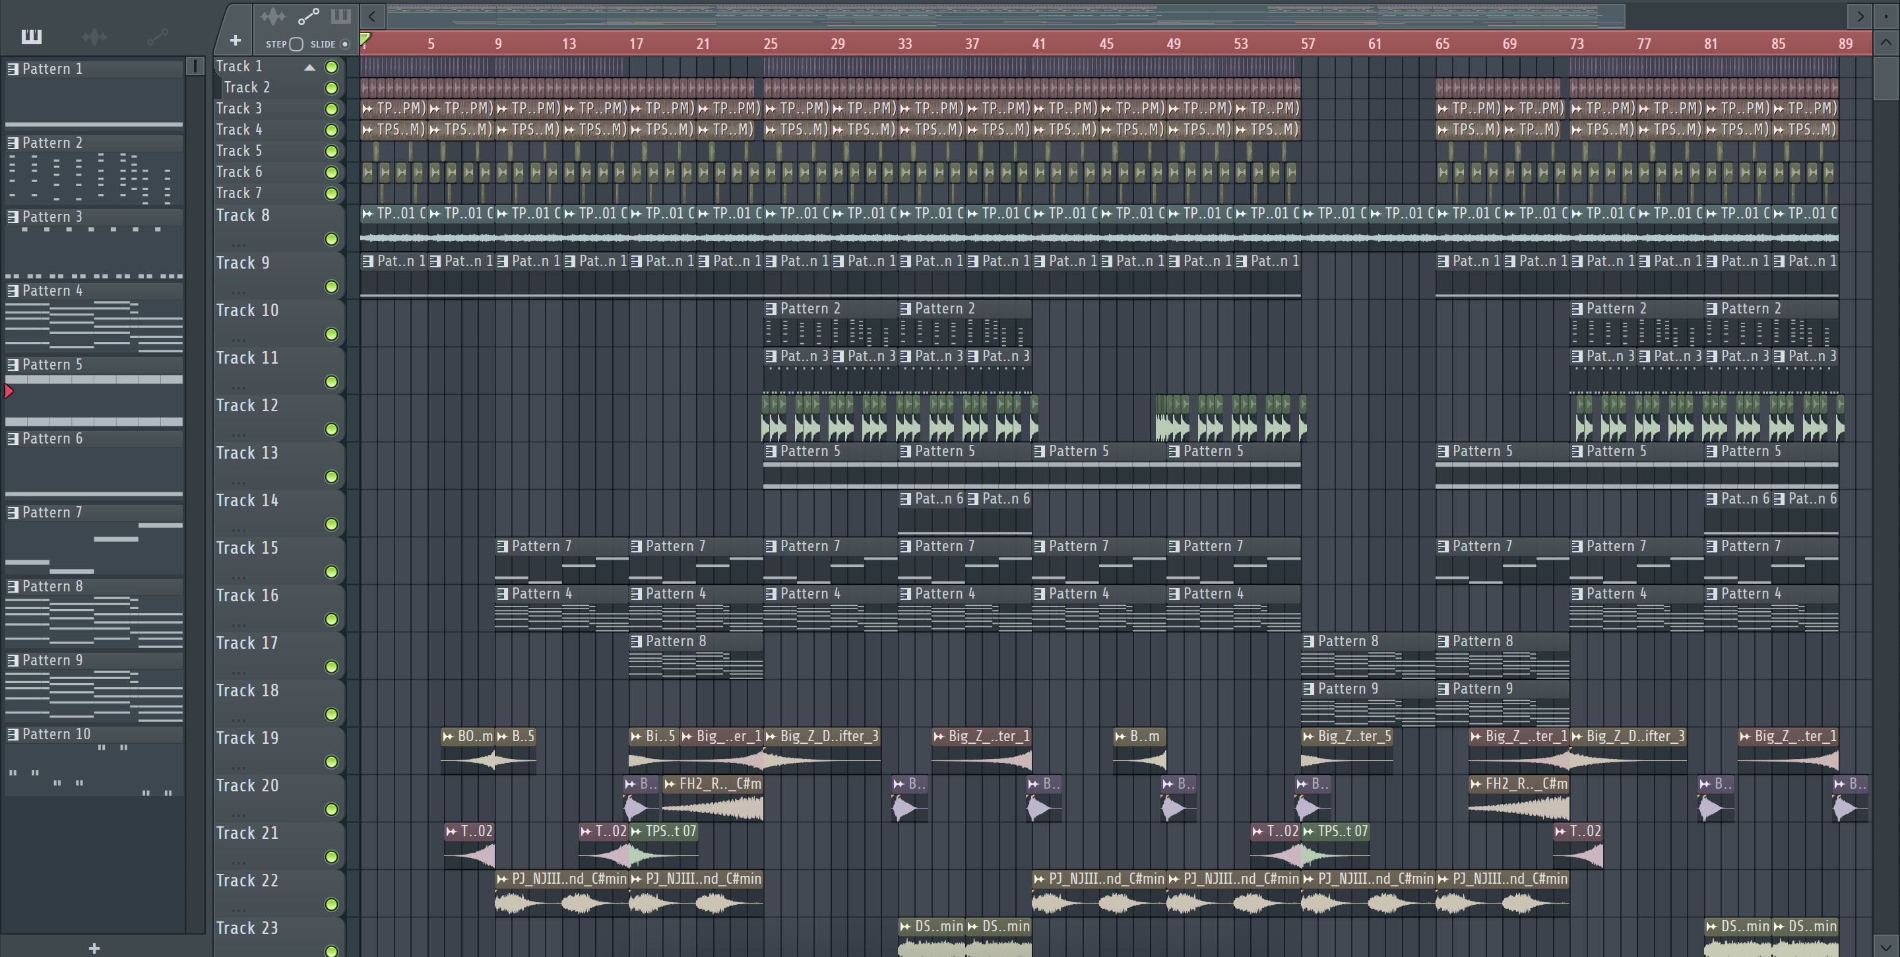Viewport: 1900px width, 957px height.
Task: Jump to bar 57 on the timeline ruler
Action: point(1308,44)
